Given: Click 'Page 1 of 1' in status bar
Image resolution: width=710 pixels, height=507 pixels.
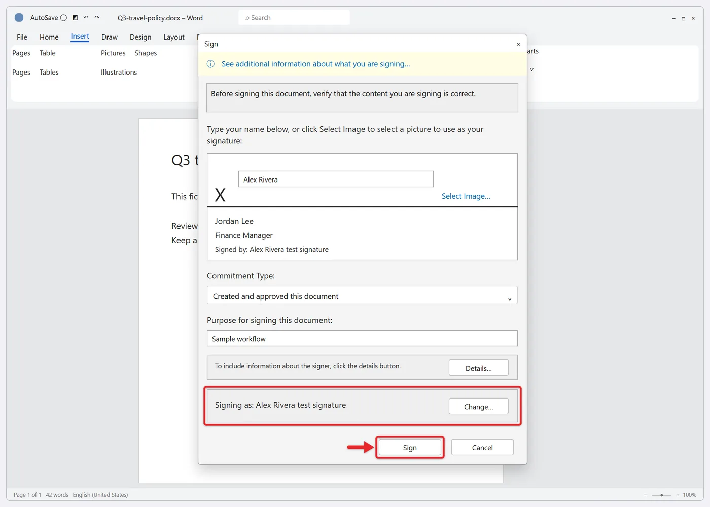Looking at the screenshot, I should pyautogui.click(x=27, y=495).
